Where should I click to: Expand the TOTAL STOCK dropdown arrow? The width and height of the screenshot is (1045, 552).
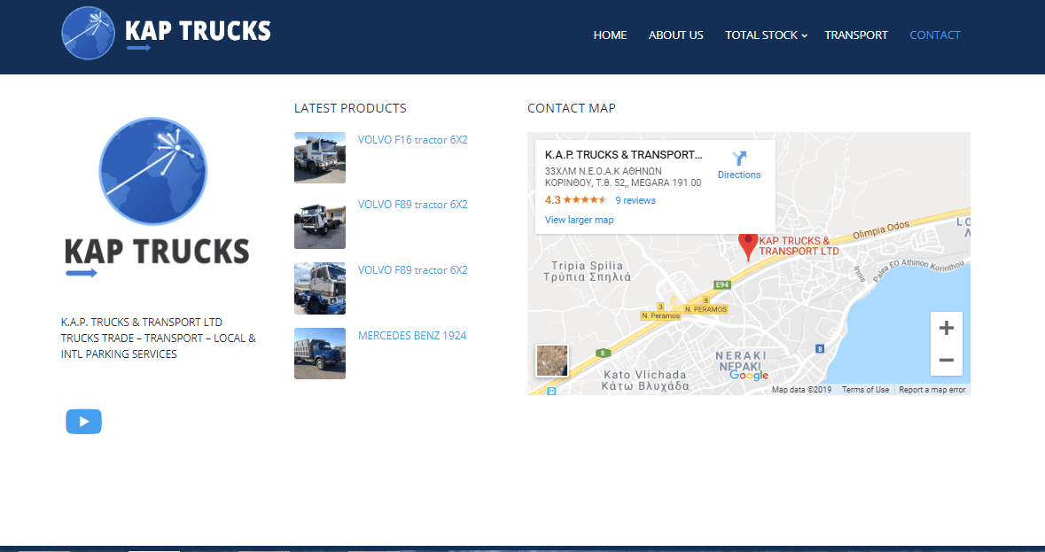tap(805, 36)
